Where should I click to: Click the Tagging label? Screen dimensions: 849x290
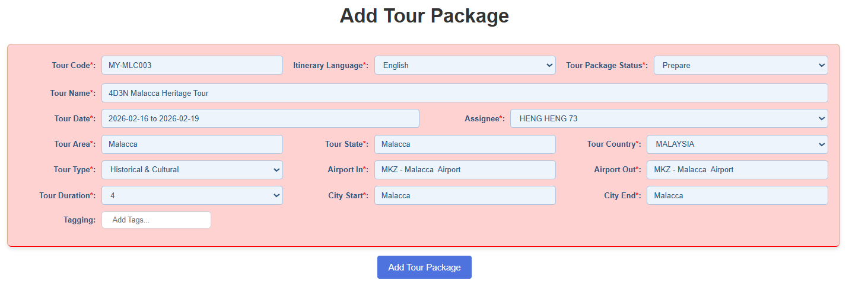(80, 220)
